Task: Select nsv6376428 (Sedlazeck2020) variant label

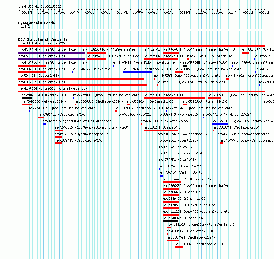Action: coord(187,179)
